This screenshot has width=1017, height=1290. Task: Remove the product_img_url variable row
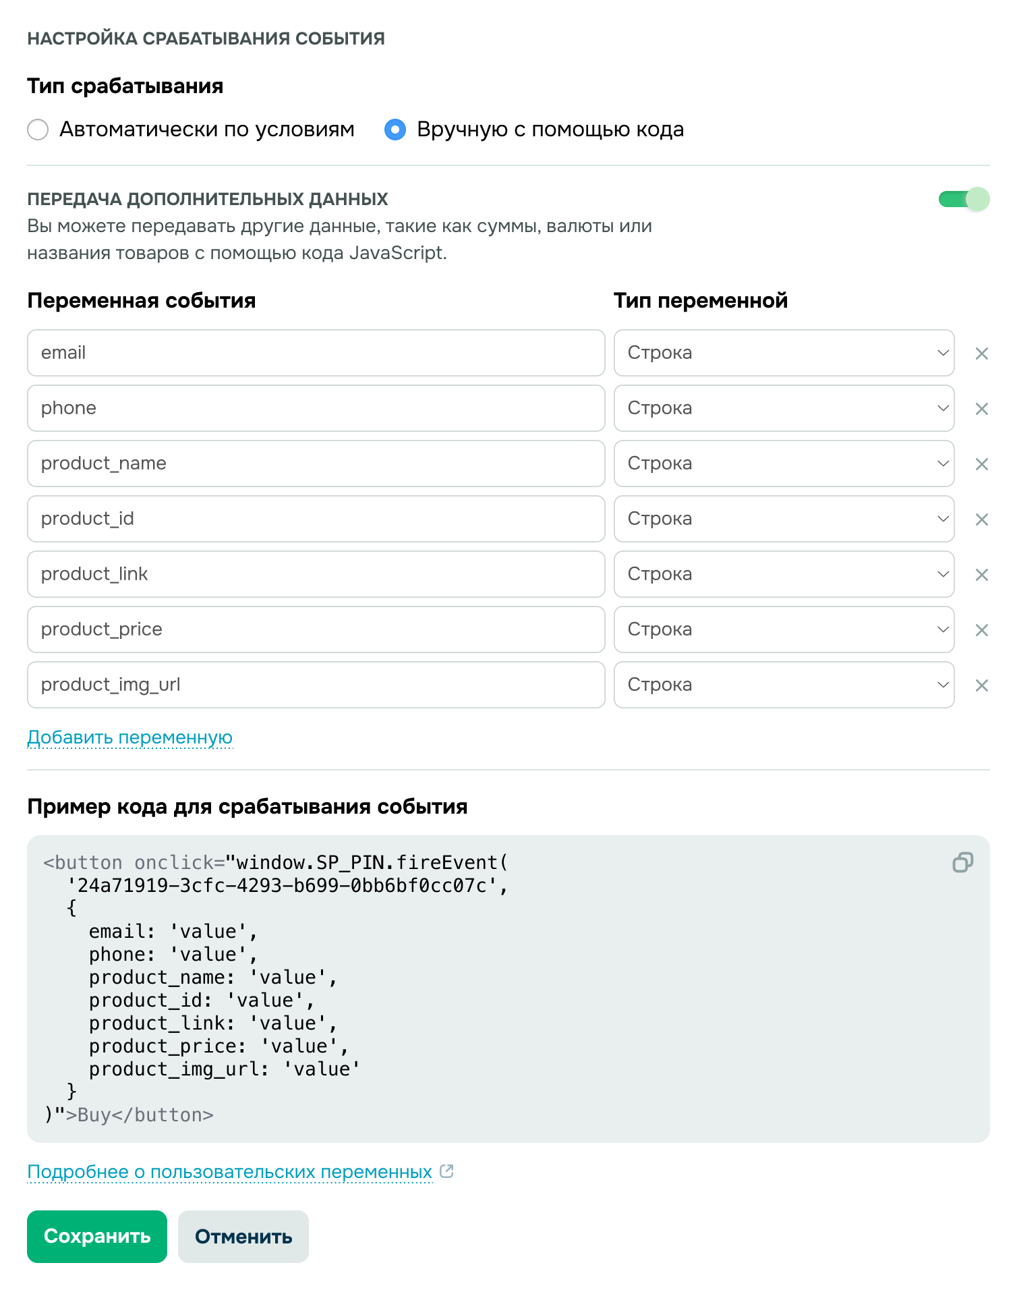(x=981, y=685)
